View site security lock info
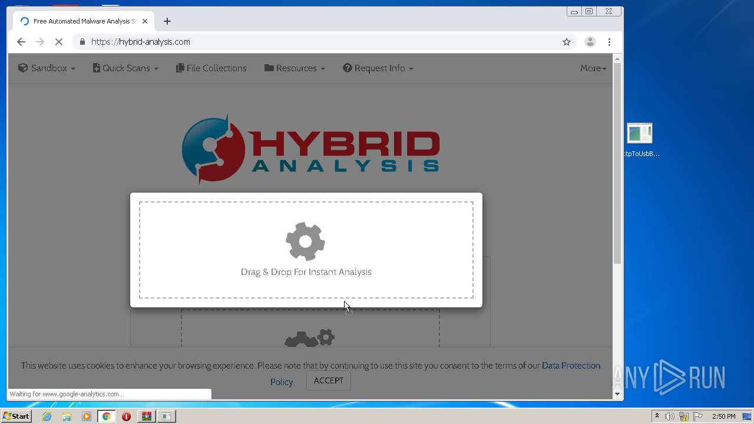754x424 pixels. tap(82, 42)
